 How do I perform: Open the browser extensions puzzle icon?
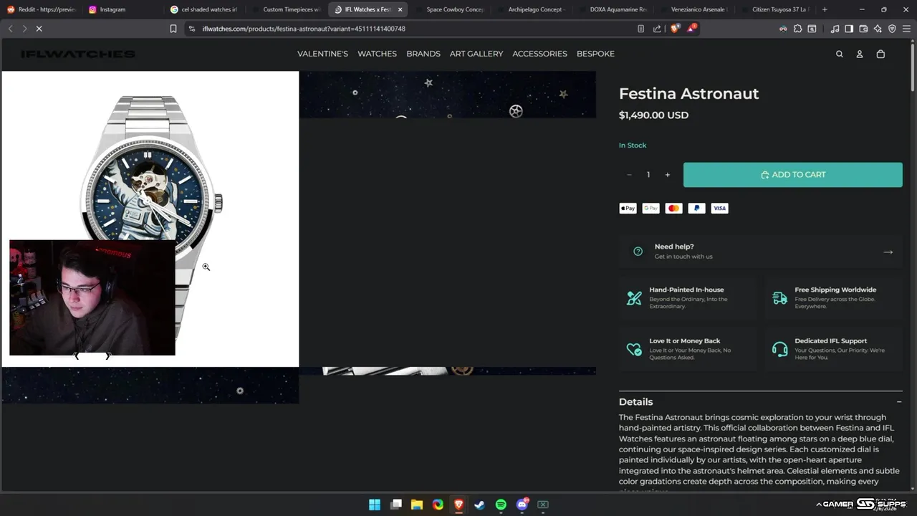(797, 29)
